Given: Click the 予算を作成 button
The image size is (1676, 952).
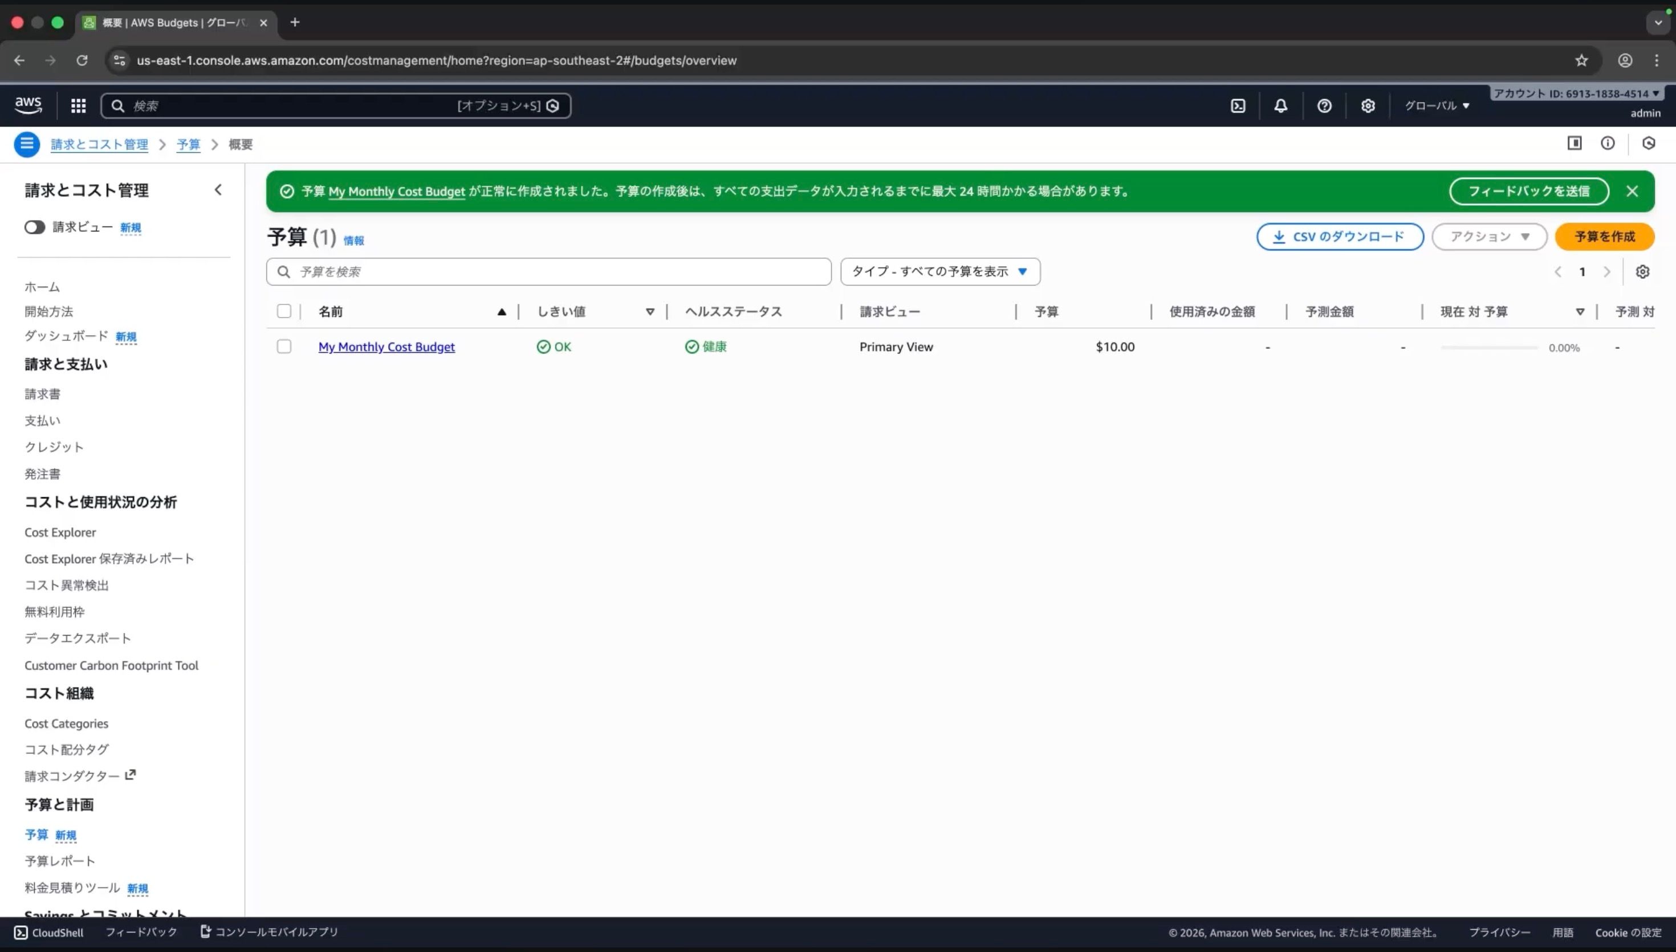Looking at the screenshot, I should point(1604,237).
